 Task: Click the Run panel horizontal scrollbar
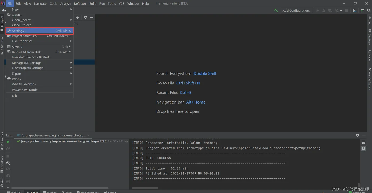[x=60, y=188]
